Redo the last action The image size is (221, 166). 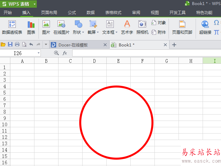[38, 44]
